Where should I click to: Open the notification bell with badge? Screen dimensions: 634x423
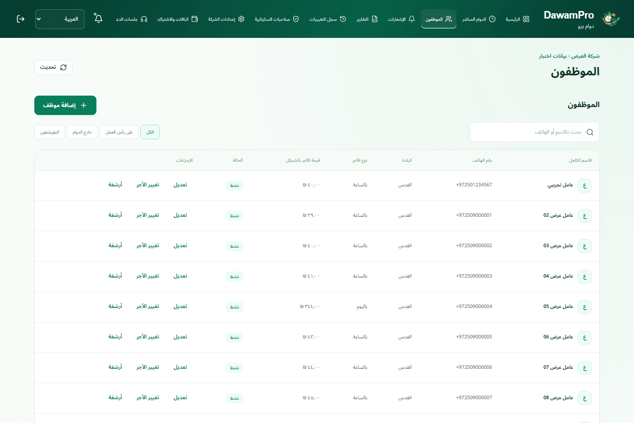click(x=98, y=19)
